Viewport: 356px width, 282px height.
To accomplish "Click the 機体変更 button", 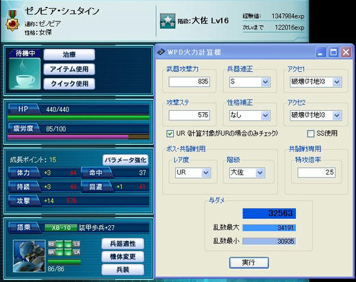I will (x=123, y=257).
